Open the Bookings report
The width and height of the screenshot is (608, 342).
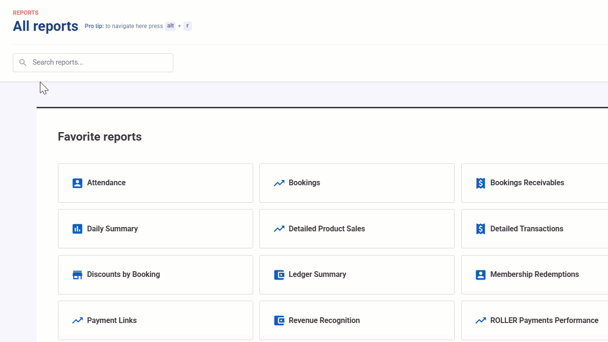click(357, 183)
